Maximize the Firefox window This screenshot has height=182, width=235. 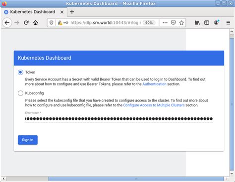[224, 3]
